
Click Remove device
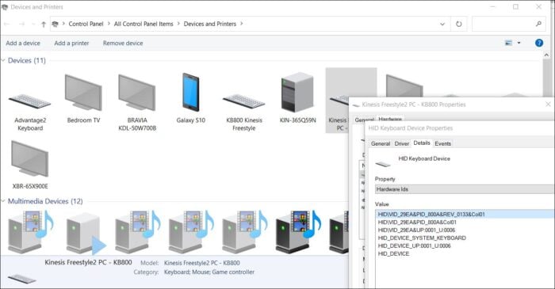tap(123, 43)
